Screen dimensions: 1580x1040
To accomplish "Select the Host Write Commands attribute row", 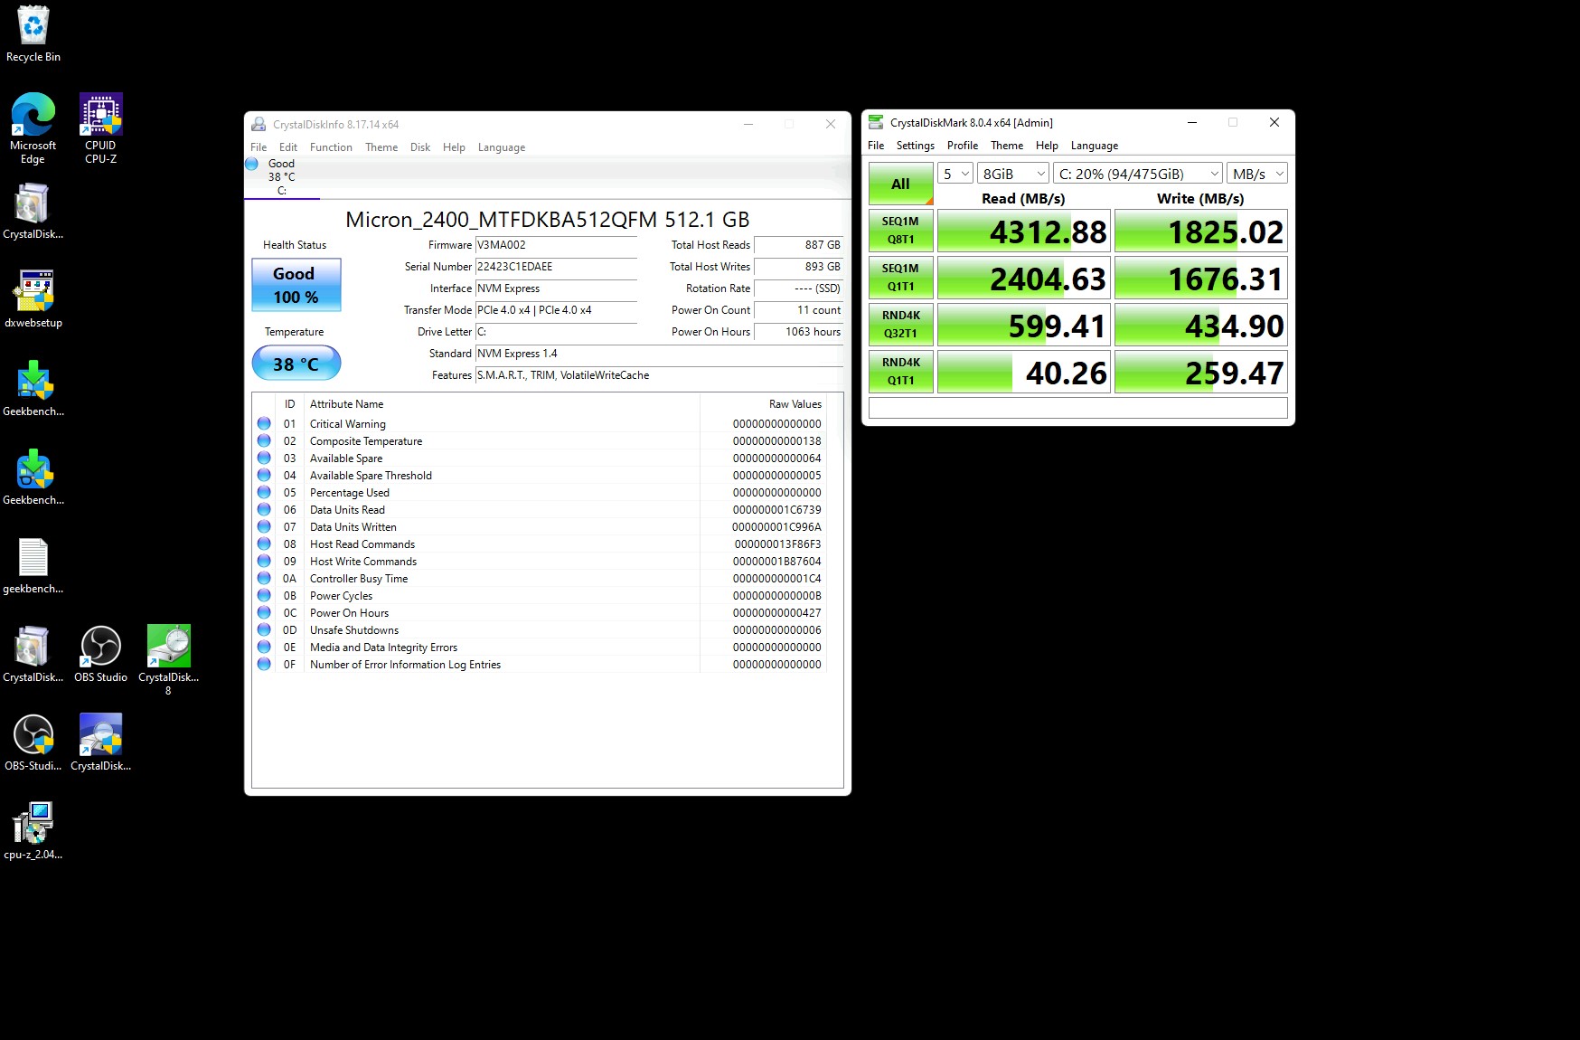I will [x=540, y=562].
